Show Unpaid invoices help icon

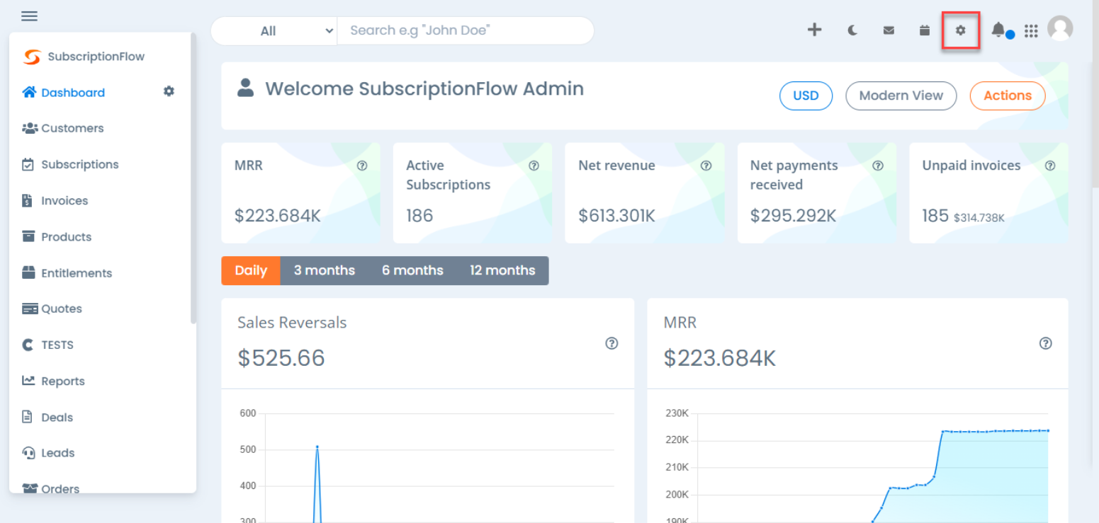point(1050,166)
